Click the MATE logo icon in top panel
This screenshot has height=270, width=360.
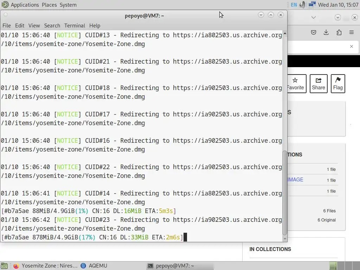click(5, 5)
